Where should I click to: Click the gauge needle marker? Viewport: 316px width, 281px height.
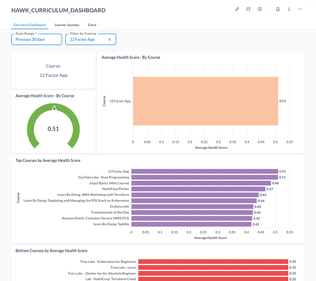click(x=54, y=108)
